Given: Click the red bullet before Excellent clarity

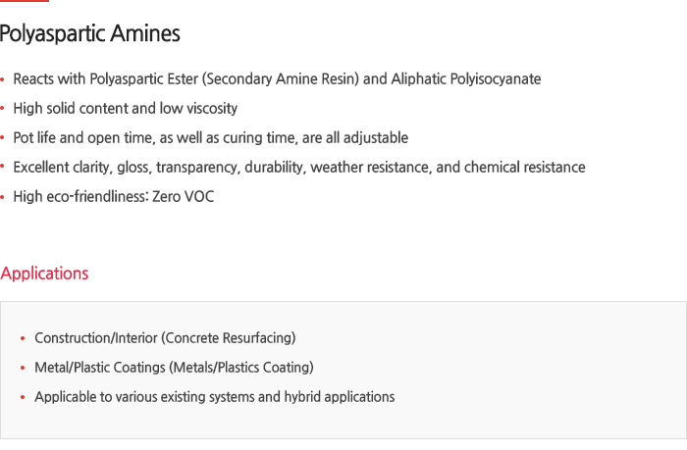Looking at the screenshot, I should pos(2,166).
